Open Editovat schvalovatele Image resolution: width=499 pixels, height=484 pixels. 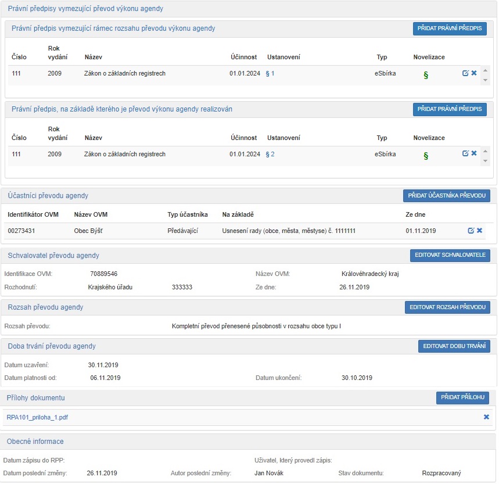click(450, 256)
